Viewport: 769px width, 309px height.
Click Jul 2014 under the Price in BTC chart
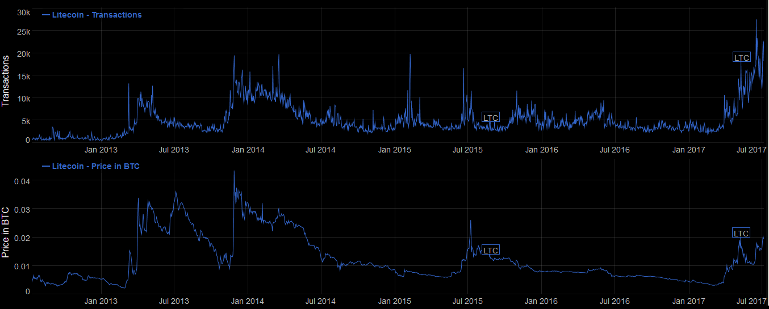(x=320, y=300)
